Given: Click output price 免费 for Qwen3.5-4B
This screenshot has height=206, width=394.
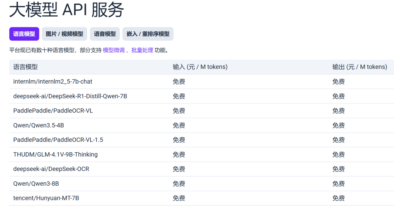Looking at the screenshot, I should [x=339, y=125].
